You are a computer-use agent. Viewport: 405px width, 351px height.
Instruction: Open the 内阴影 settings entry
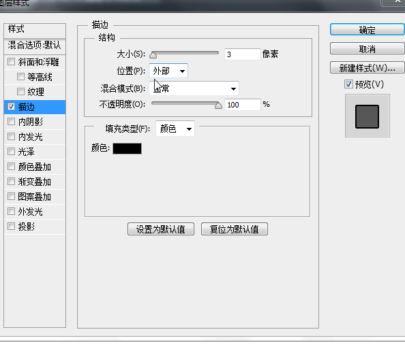tap(31, 122)
